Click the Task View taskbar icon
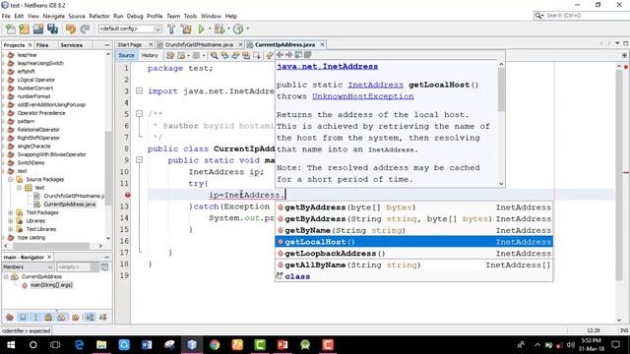 pos(55,345)
